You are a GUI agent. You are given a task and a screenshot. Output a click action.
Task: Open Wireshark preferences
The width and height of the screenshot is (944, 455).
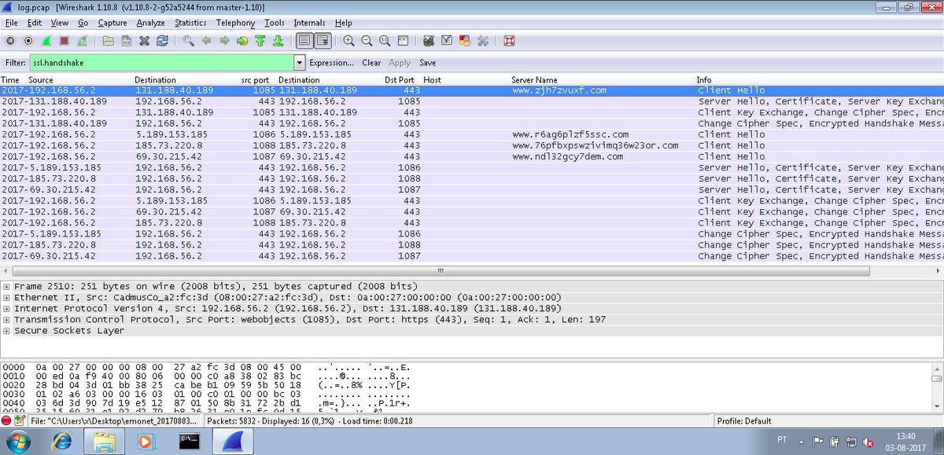tap(483, 40)
